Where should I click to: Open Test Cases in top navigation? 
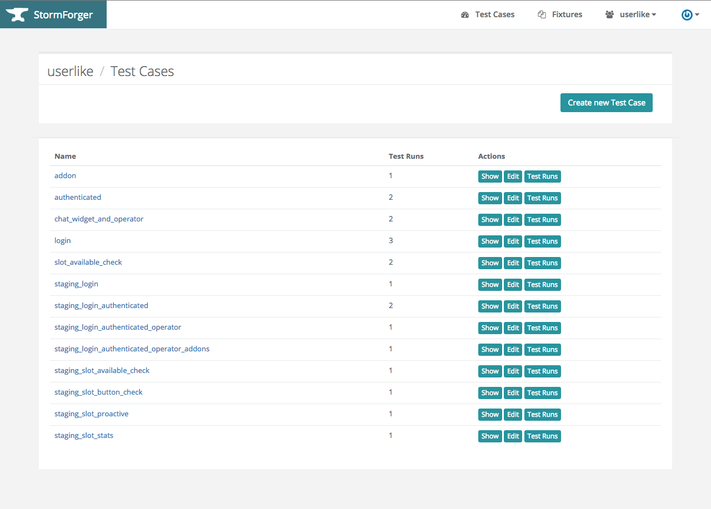pos(494,15)
